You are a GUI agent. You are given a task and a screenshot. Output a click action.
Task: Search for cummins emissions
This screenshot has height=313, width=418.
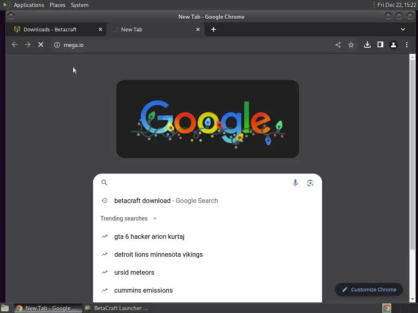pos(207,290)
